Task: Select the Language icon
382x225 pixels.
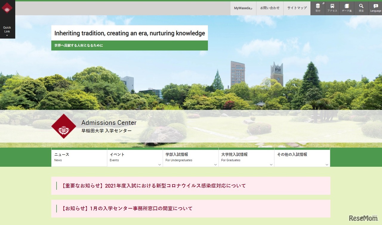Action: (375, 8)
